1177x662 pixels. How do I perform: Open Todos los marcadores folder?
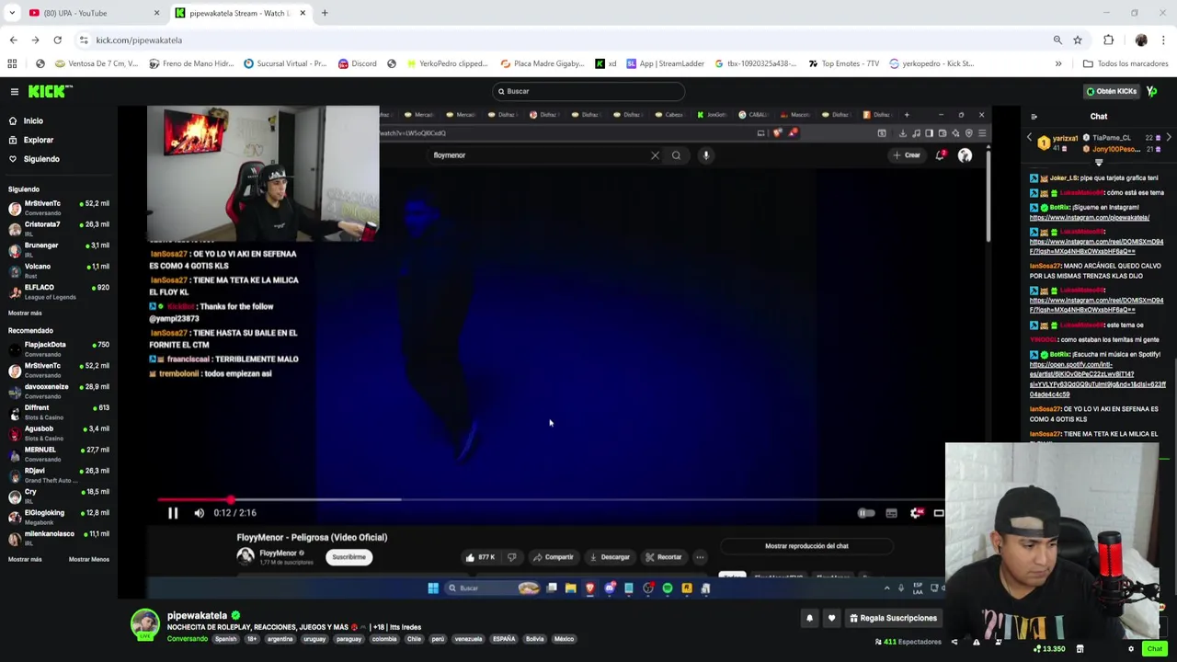(x=1126, y=63)
